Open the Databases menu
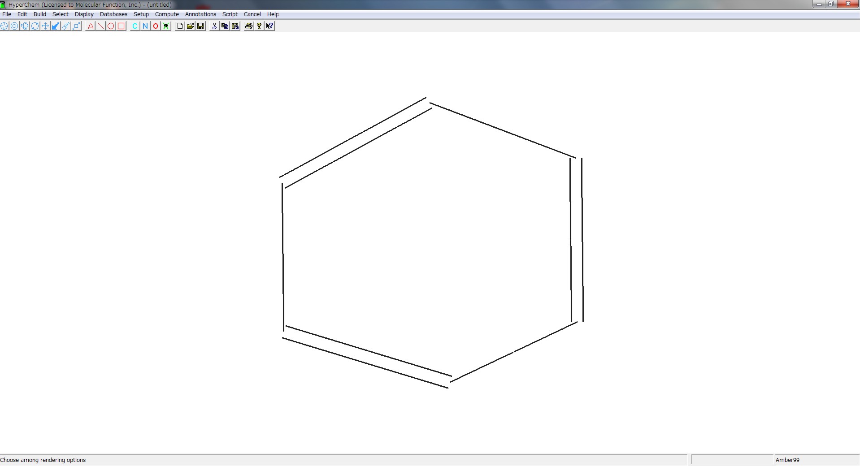860x466 pixels. tap(113, 14)
